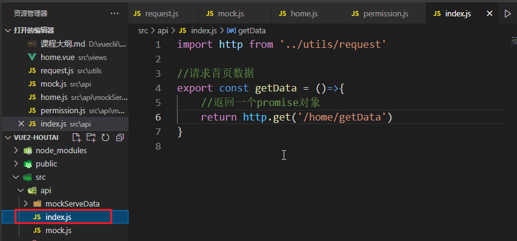This screenshot has width=517, height=241.
Task: Click the api folder icon
Action: (x=32, y=191)
